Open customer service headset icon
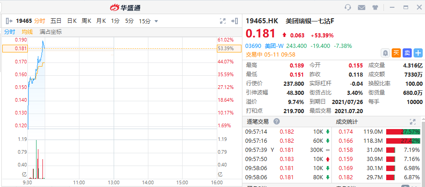The image size is (425, 187). [x=348, y=7]
